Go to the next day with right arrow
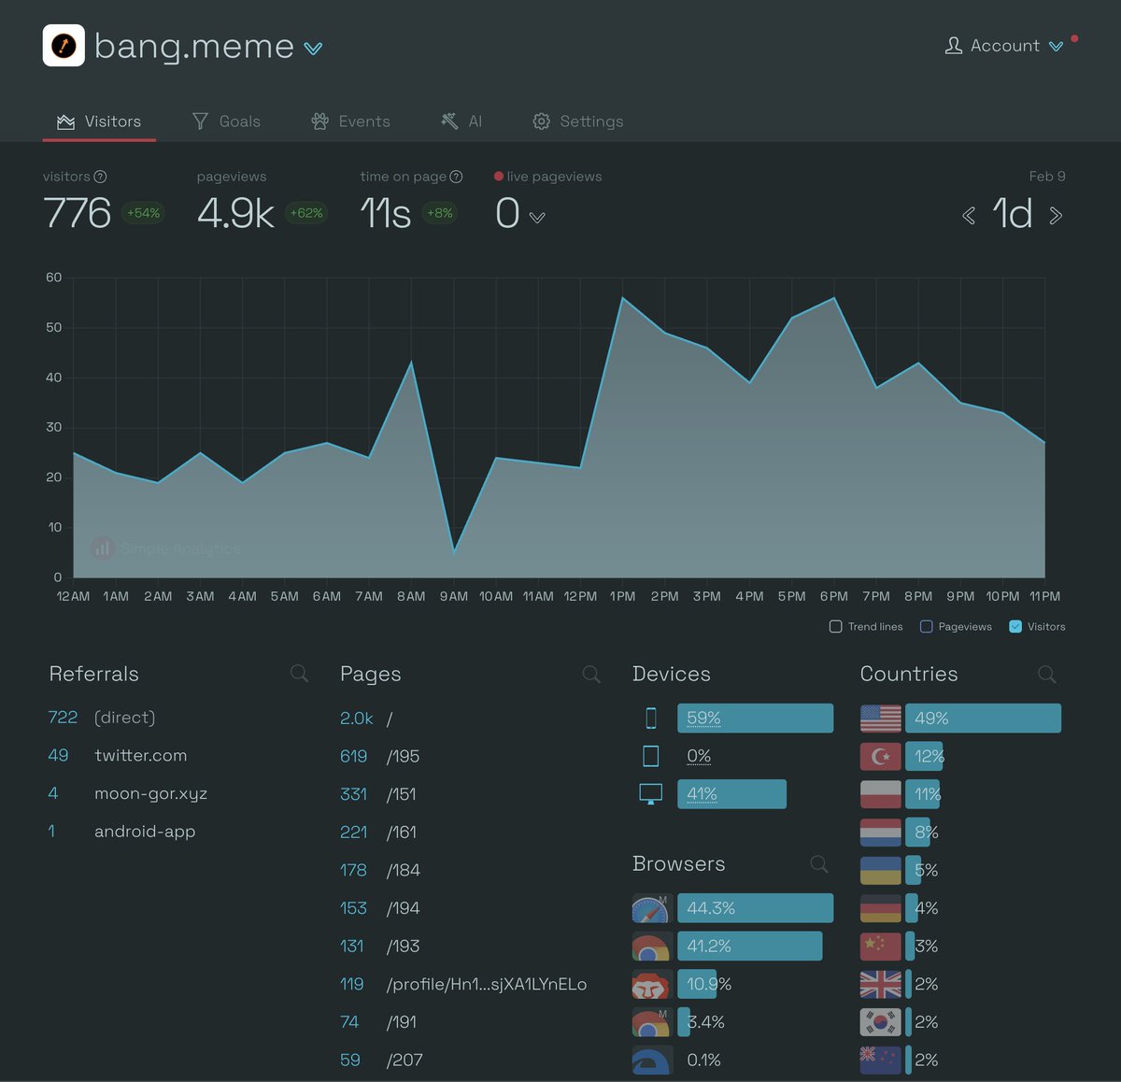The width and height of the screenshot is (1121, 1082). 1056,216
